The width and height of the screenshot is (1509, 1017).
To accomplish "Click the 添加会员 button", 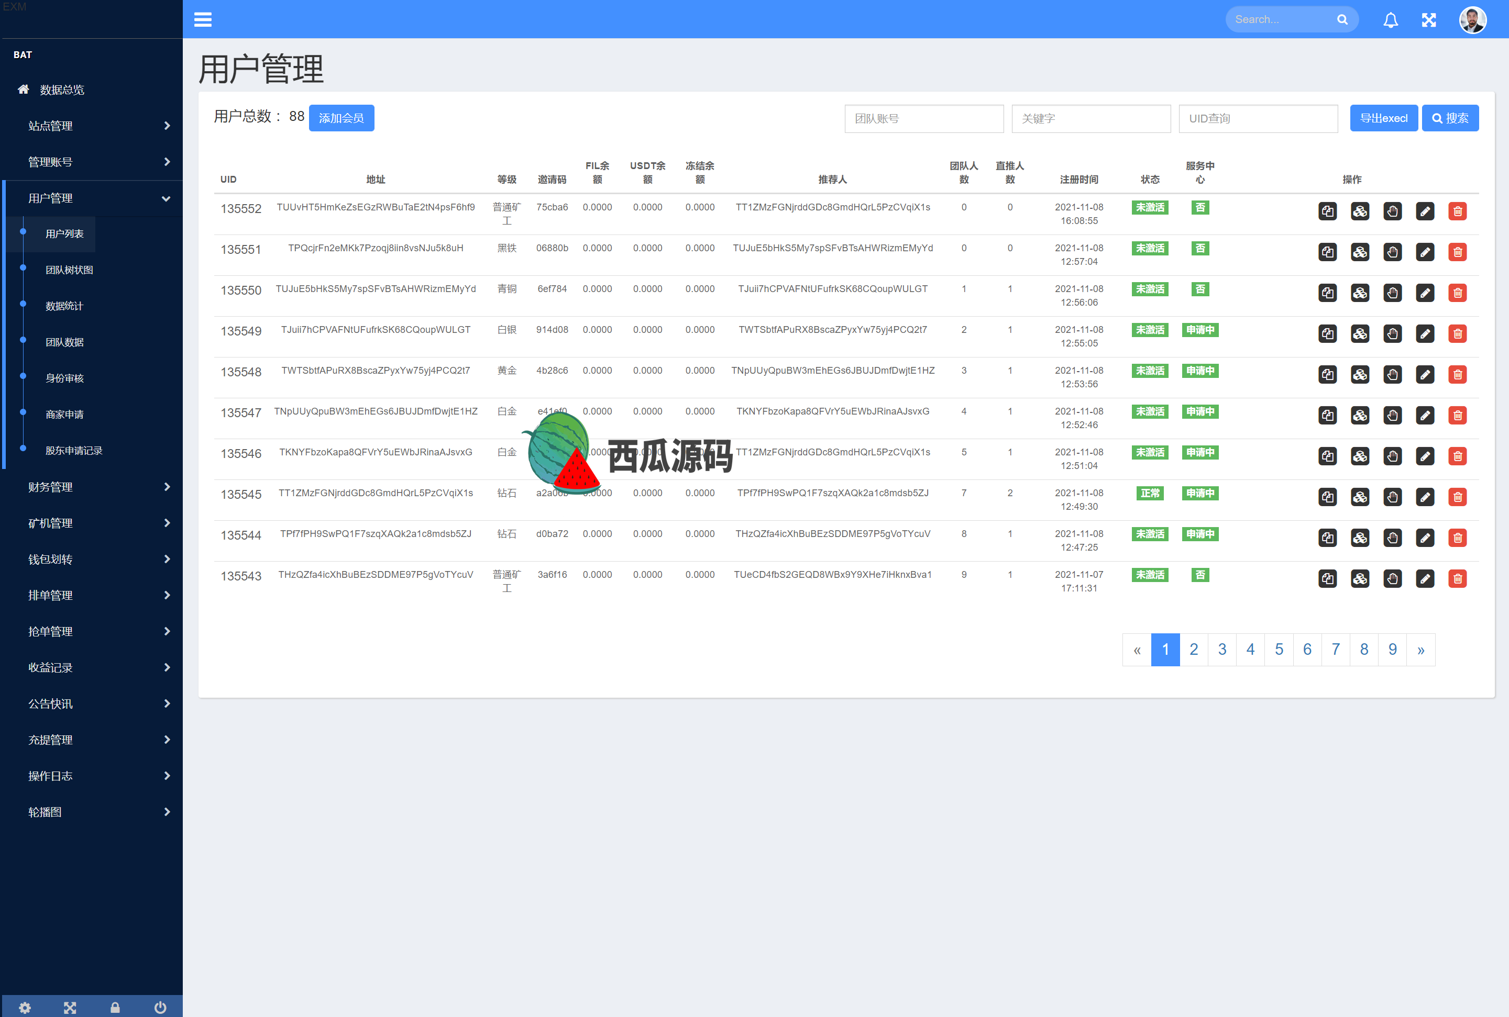I will click(342, 118).
